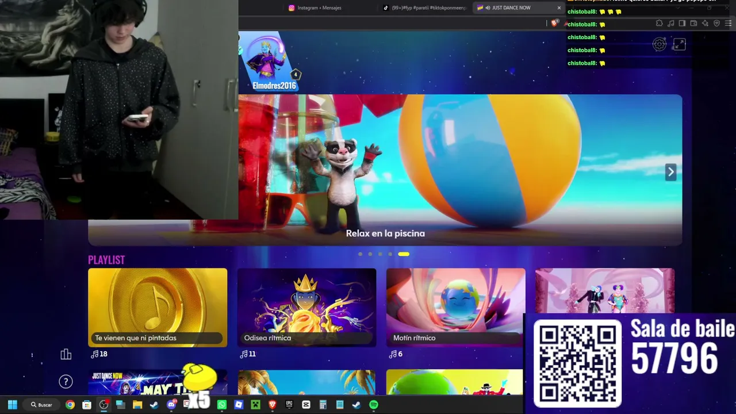Open OBS Studio from the taskbar

[103, 405]
